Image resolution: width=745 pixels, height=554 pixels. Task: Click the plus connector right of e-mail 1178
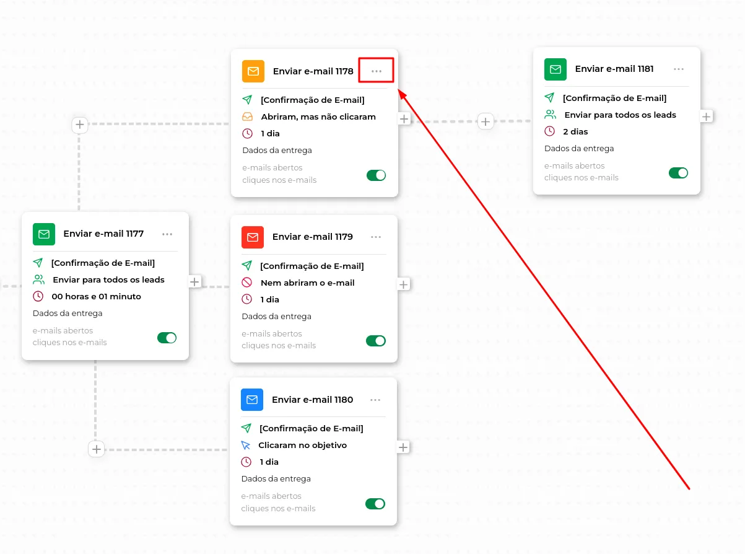click(404, 118)
